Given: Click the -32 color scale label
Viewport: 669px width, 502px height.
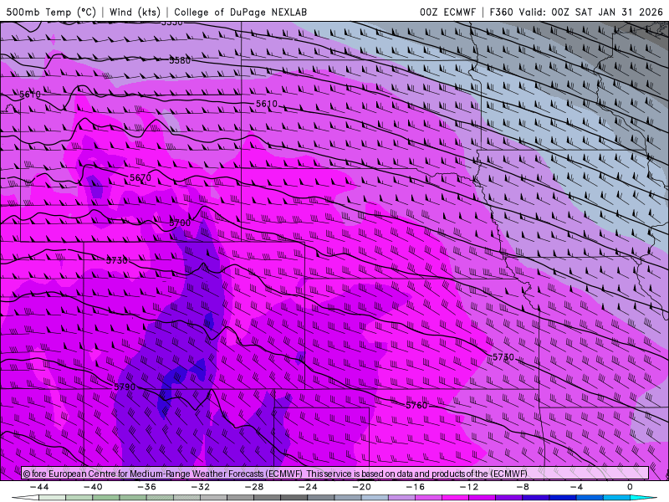Looking at the screenshot, I should (x=201, y=487).
